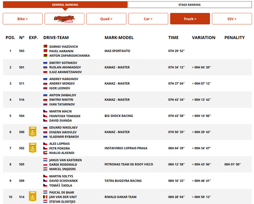Click the EXP. column header

pyautogui.click(x=33, y=38)
